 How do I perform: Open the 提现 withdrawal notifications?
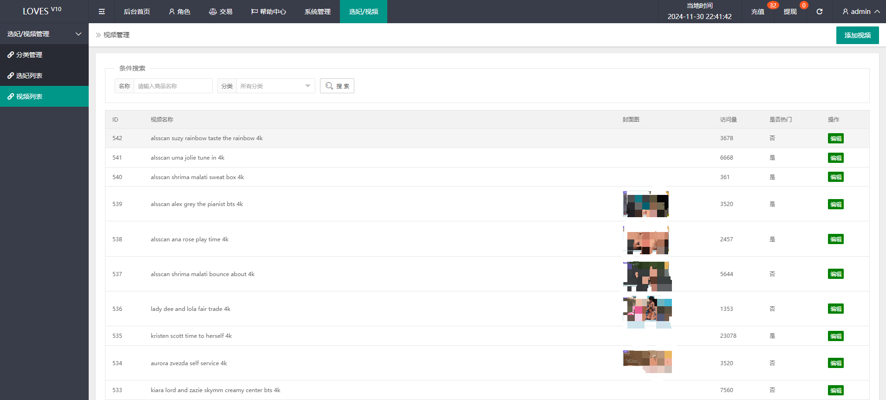coord(790,12)
